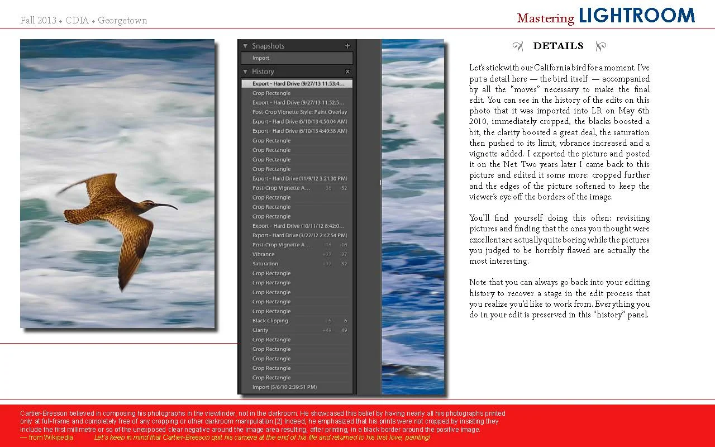Collapse the Snapshots panel triangle
Screen dimensions: 715x447
tap(245, 46)
